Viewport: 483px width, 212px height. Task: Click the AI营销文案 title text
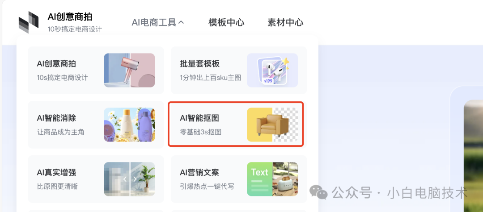click(x=199, y=172)
